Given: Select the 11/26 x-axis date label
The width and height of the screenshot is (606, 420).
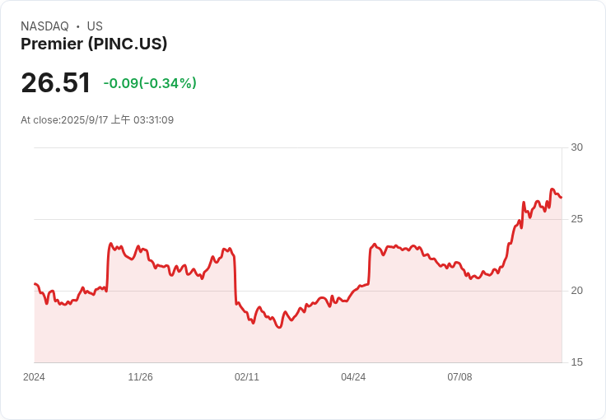Looking at the screenshot, I should [140, 377].
